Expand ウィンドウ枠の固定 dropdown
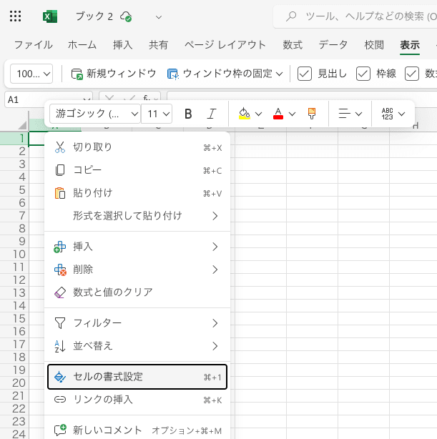437x439 pixels. pyautogui.click(x=279, y=74)
